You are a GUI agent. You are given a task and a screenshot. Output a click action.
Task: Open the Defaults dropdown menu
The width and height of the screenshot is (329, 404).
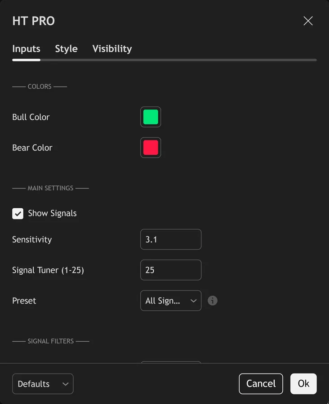(x=43, y=384)
